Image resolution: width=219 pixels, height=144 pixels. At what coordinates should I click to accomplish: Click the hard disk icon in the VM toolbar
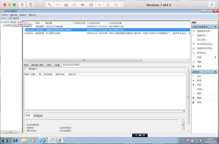(66, 5)
